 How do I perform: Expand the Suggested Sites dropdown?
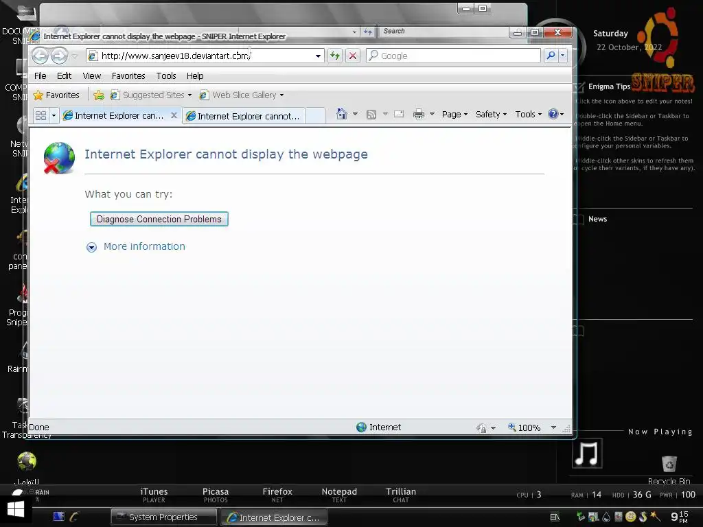(189, 95)
